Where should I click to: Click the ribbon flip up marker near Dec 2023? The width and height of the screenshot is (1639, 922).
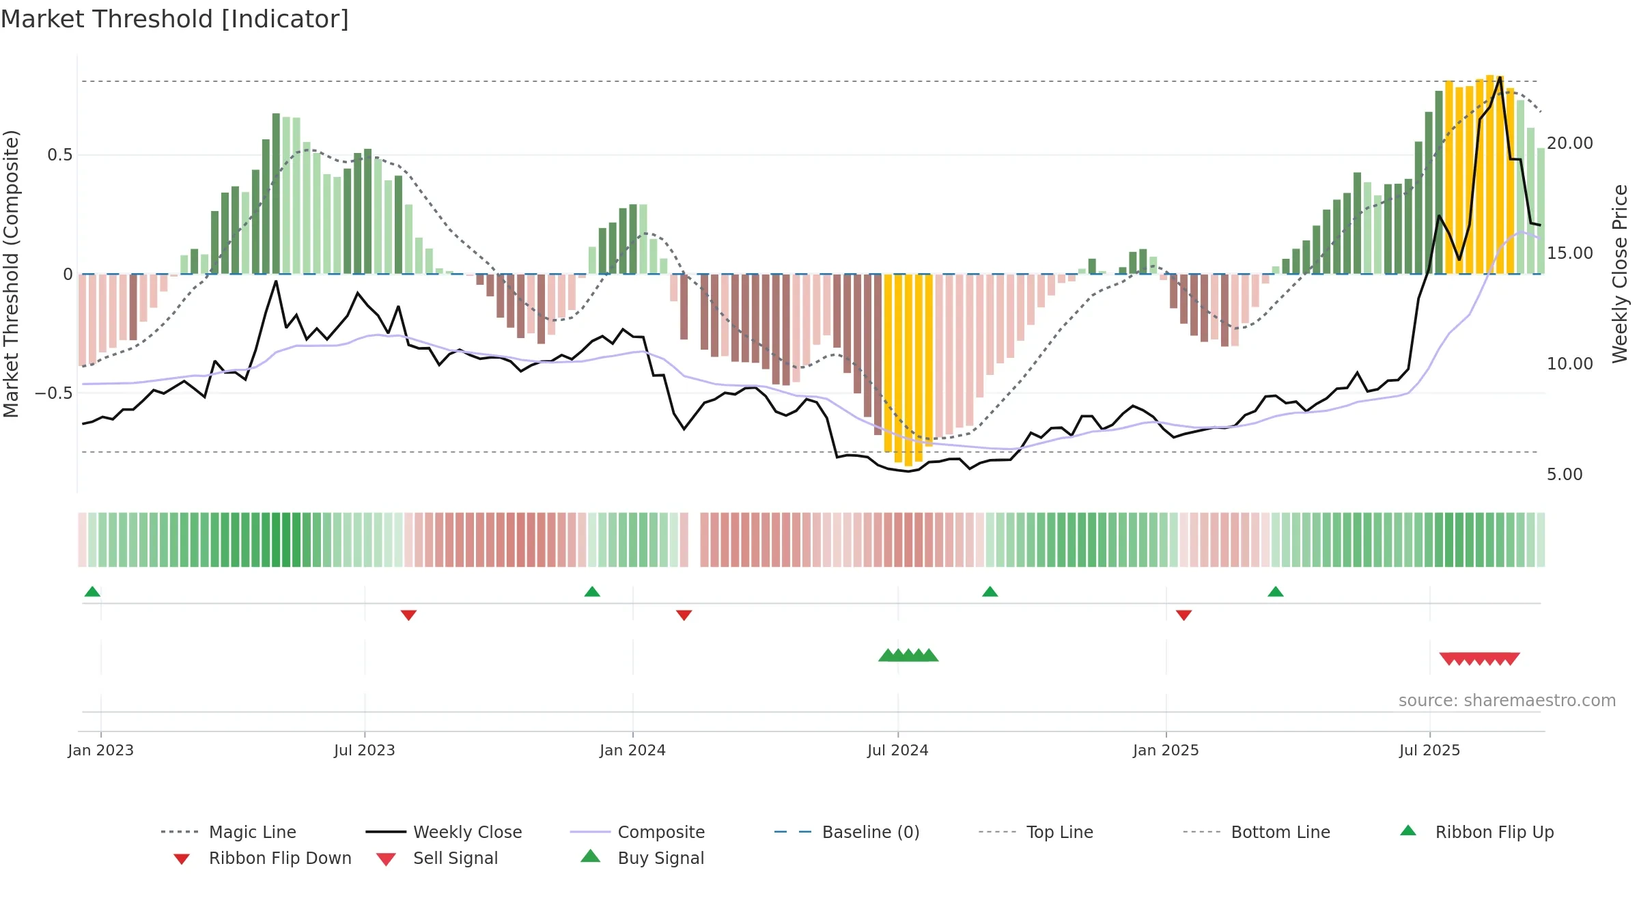click(592, 591)
